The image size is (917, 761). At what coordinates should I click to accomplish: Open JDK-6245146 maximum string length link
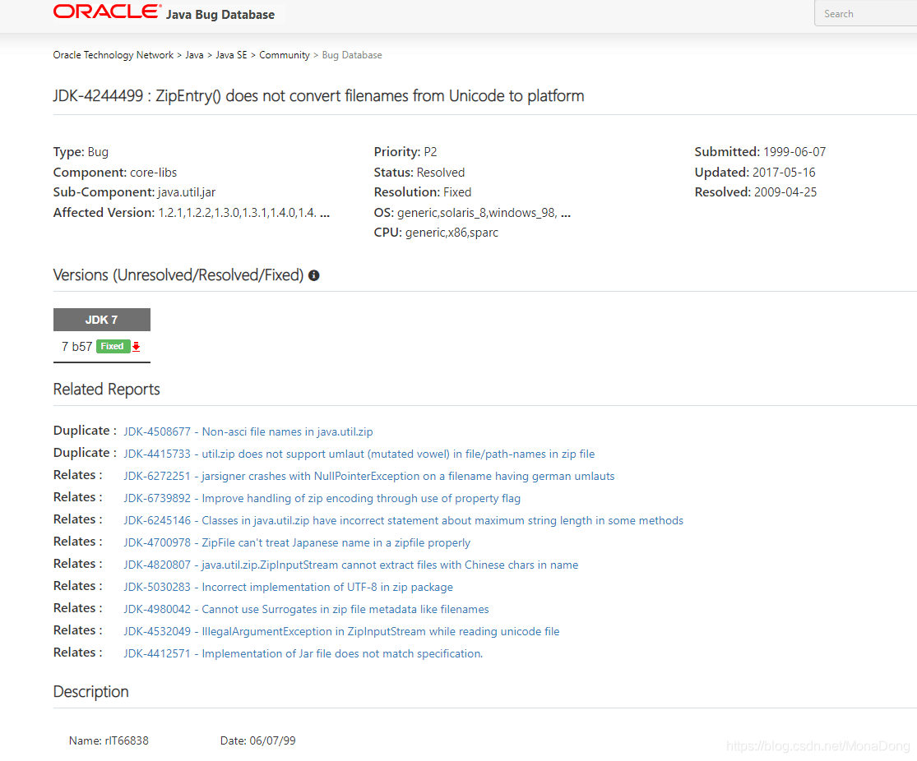(404, 521)
